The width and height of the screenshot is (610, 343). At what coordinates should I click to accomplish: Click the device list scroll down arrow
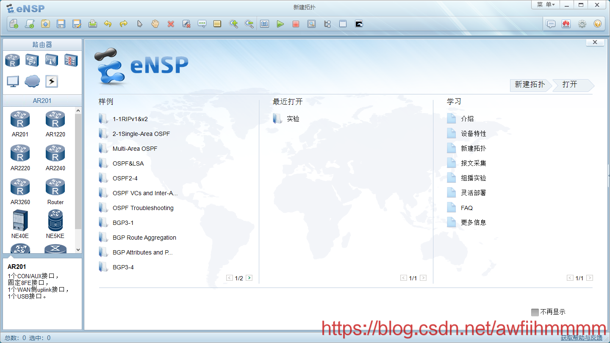[x=78, y=250]
